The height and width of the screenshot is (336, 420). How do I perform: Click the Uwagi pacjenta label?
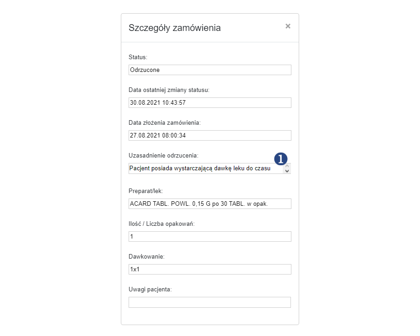(150, 290)
